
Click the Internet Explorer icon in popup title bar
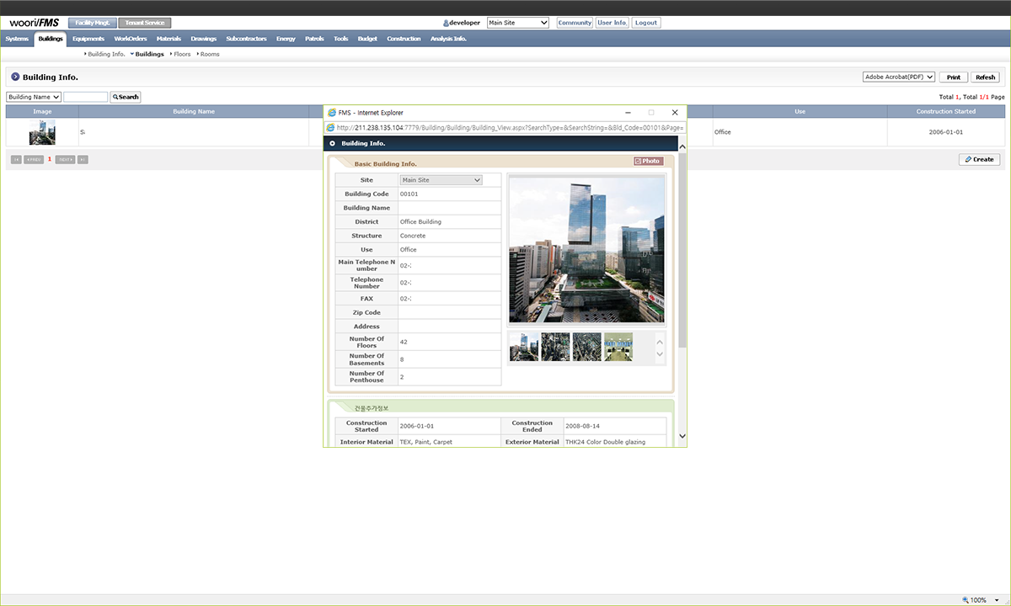pos(331,112)
